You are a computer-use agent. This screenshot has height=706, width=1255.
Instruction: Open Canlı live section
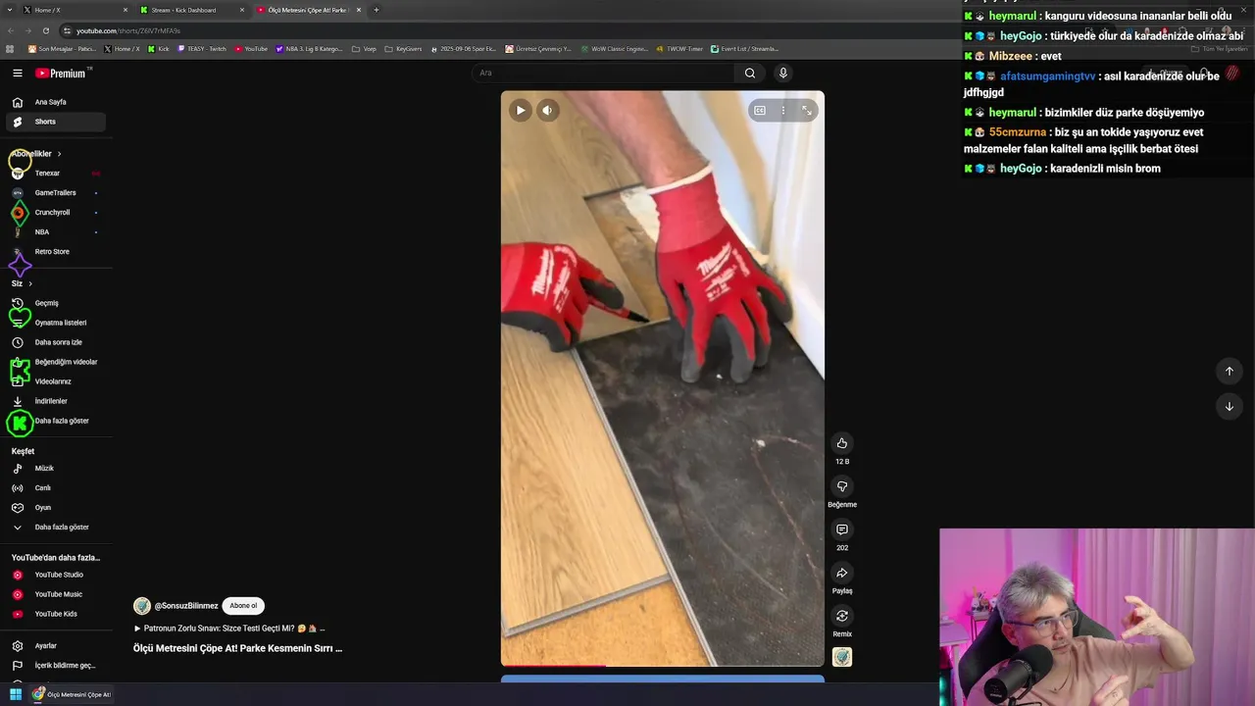pos(55,488)
